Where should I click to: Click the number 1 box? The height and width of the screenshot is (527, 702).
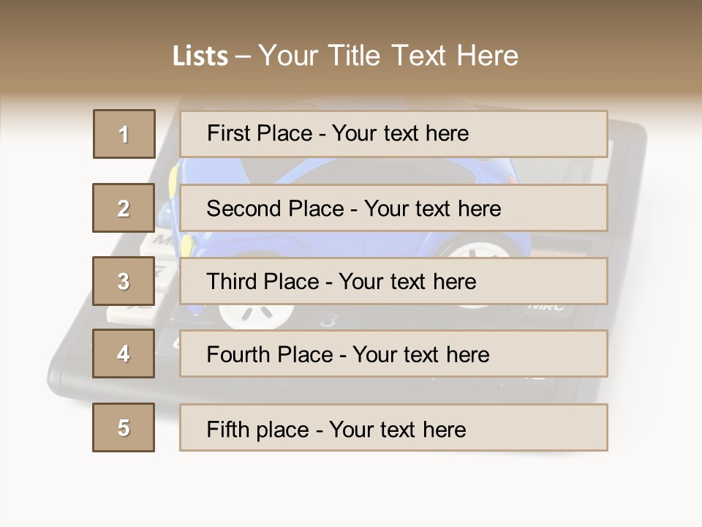[x=124, y=134]
